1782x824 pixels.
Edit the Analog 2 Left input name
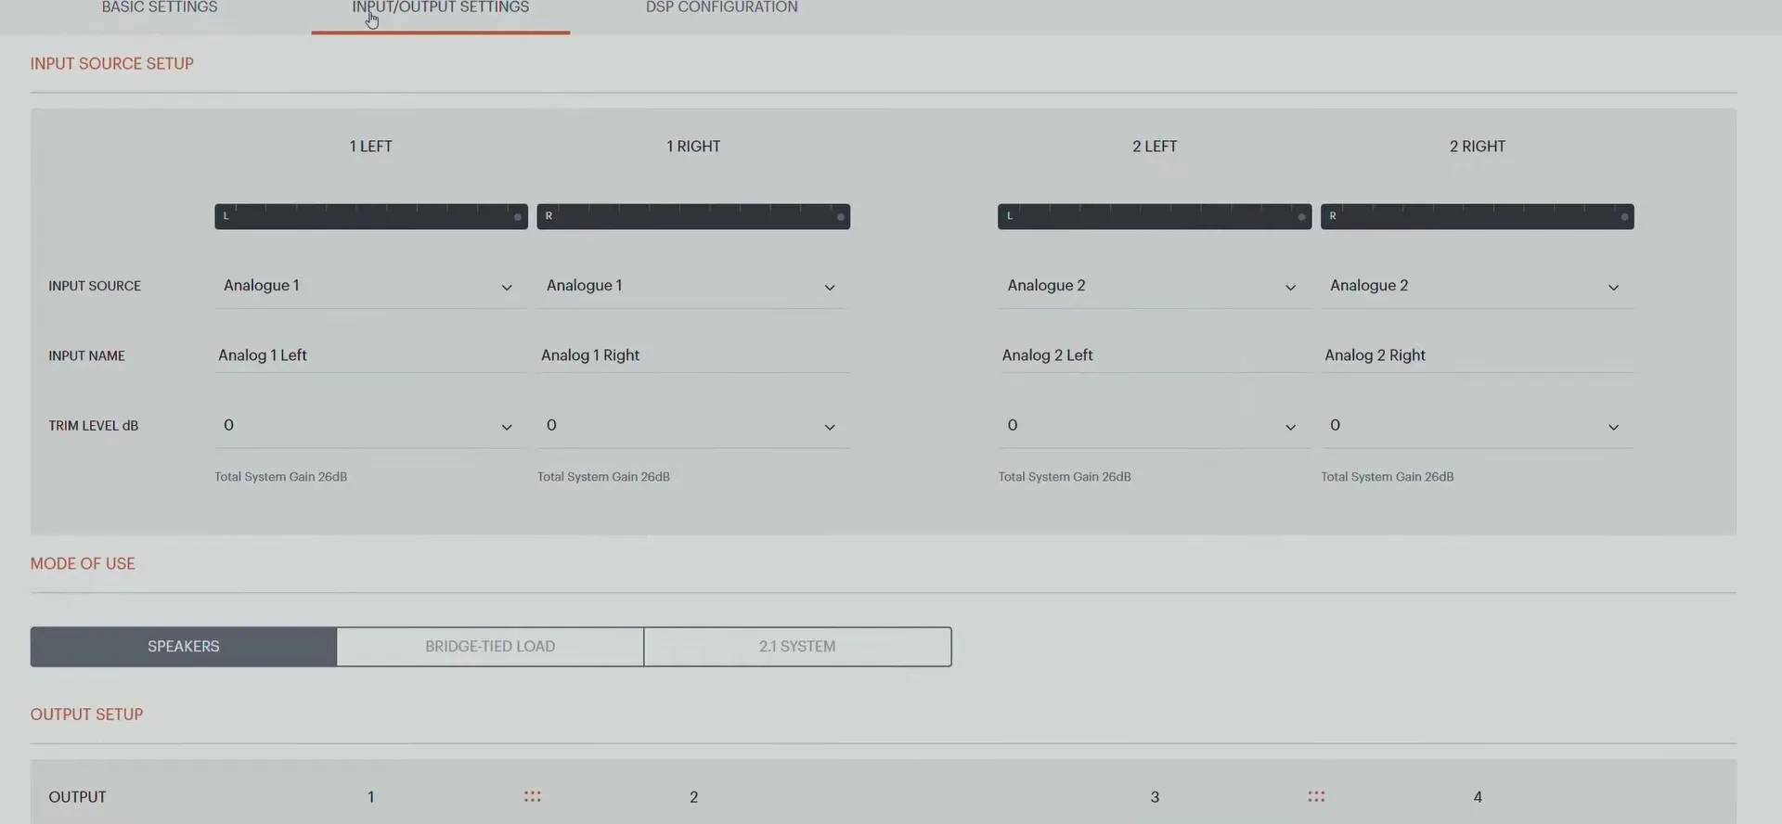point(1154,355)
